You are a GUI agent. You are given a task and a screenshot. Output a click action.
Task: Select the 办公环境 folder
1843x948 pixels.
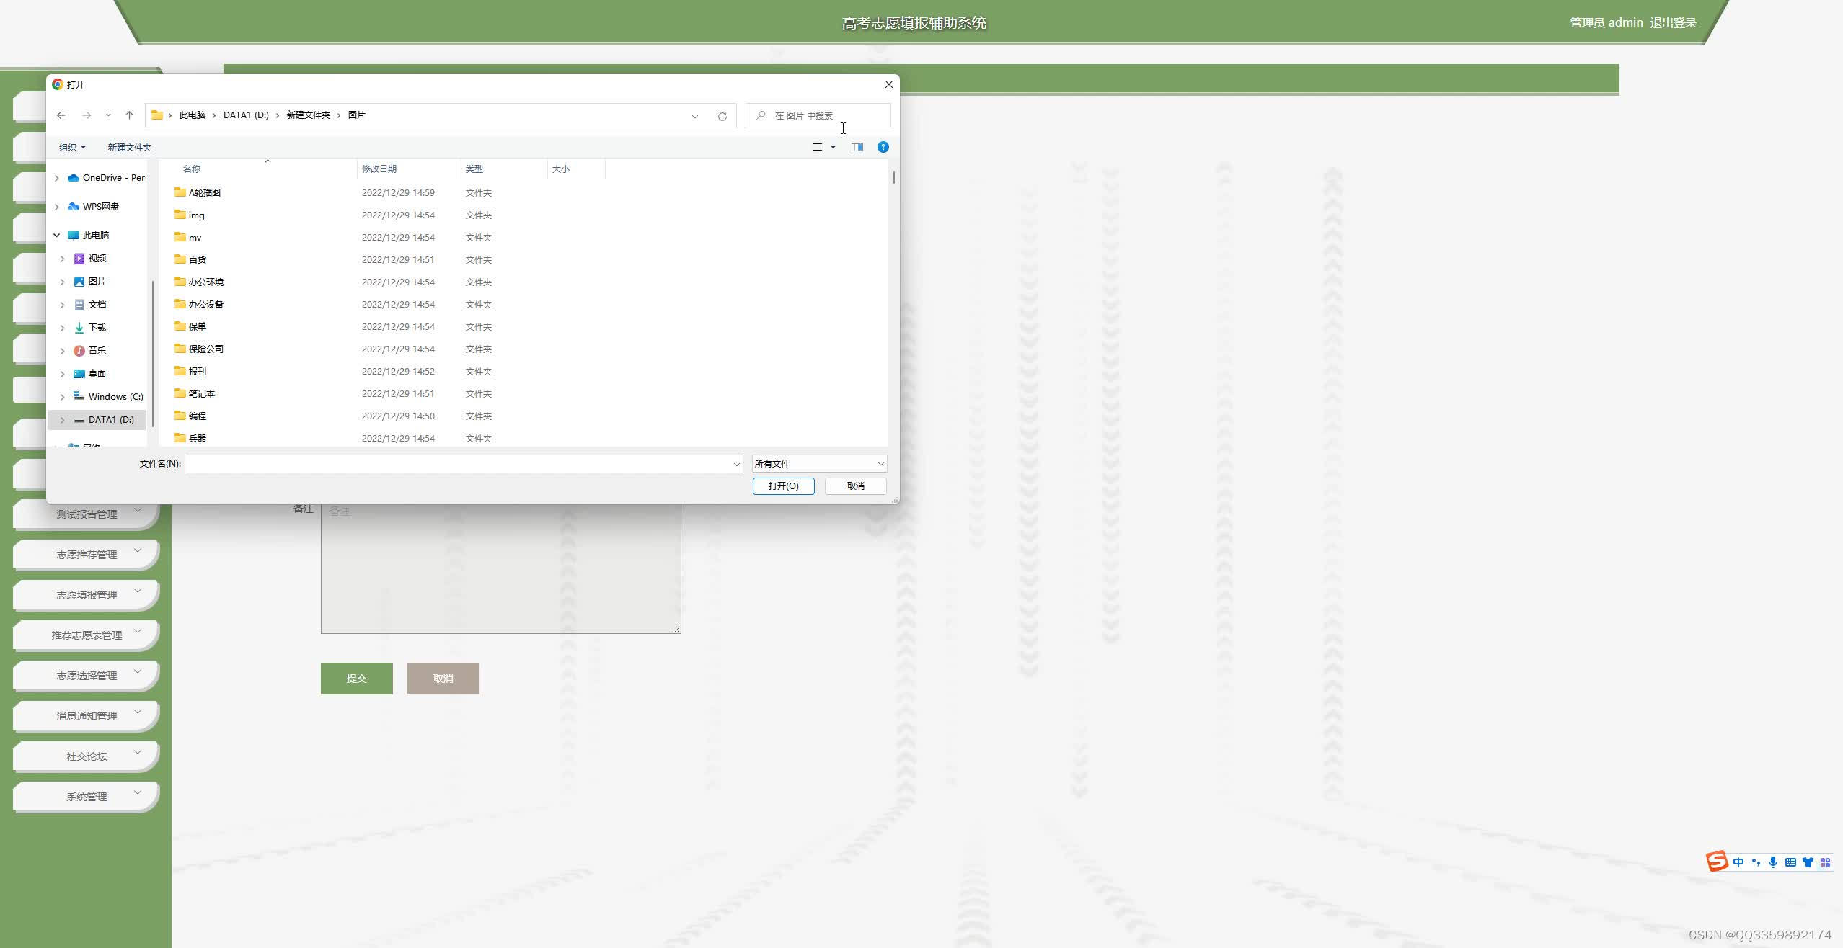coord(199,282)
